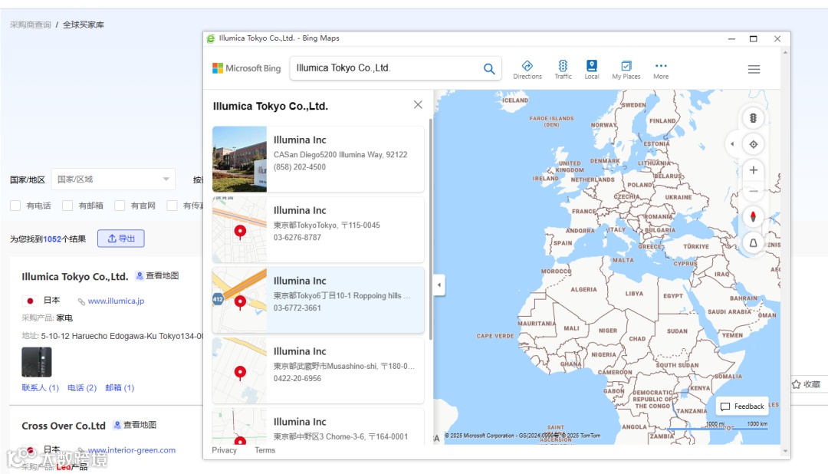
Task: Open www.interior-green.com link
Action: coord(132,450)
